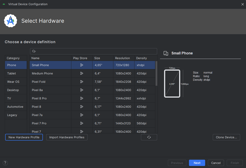Click Play Store icon in Pixel 7a row
The width and height of the screenshot is (246, 168).
click(82, 115)
